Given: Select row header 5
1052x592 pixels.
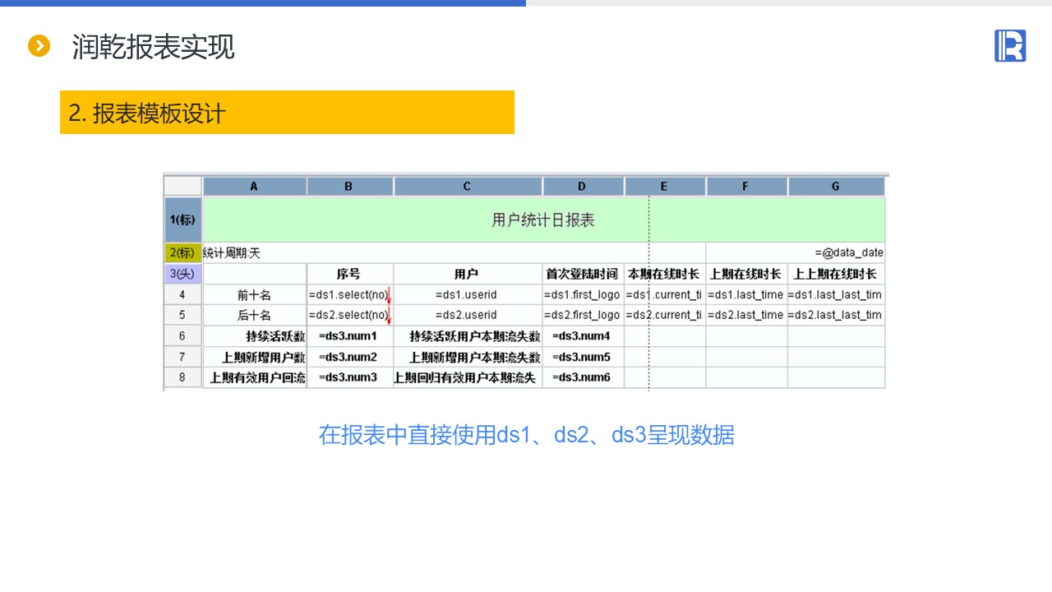Looking at the screenshot, I should coord(182,315).
